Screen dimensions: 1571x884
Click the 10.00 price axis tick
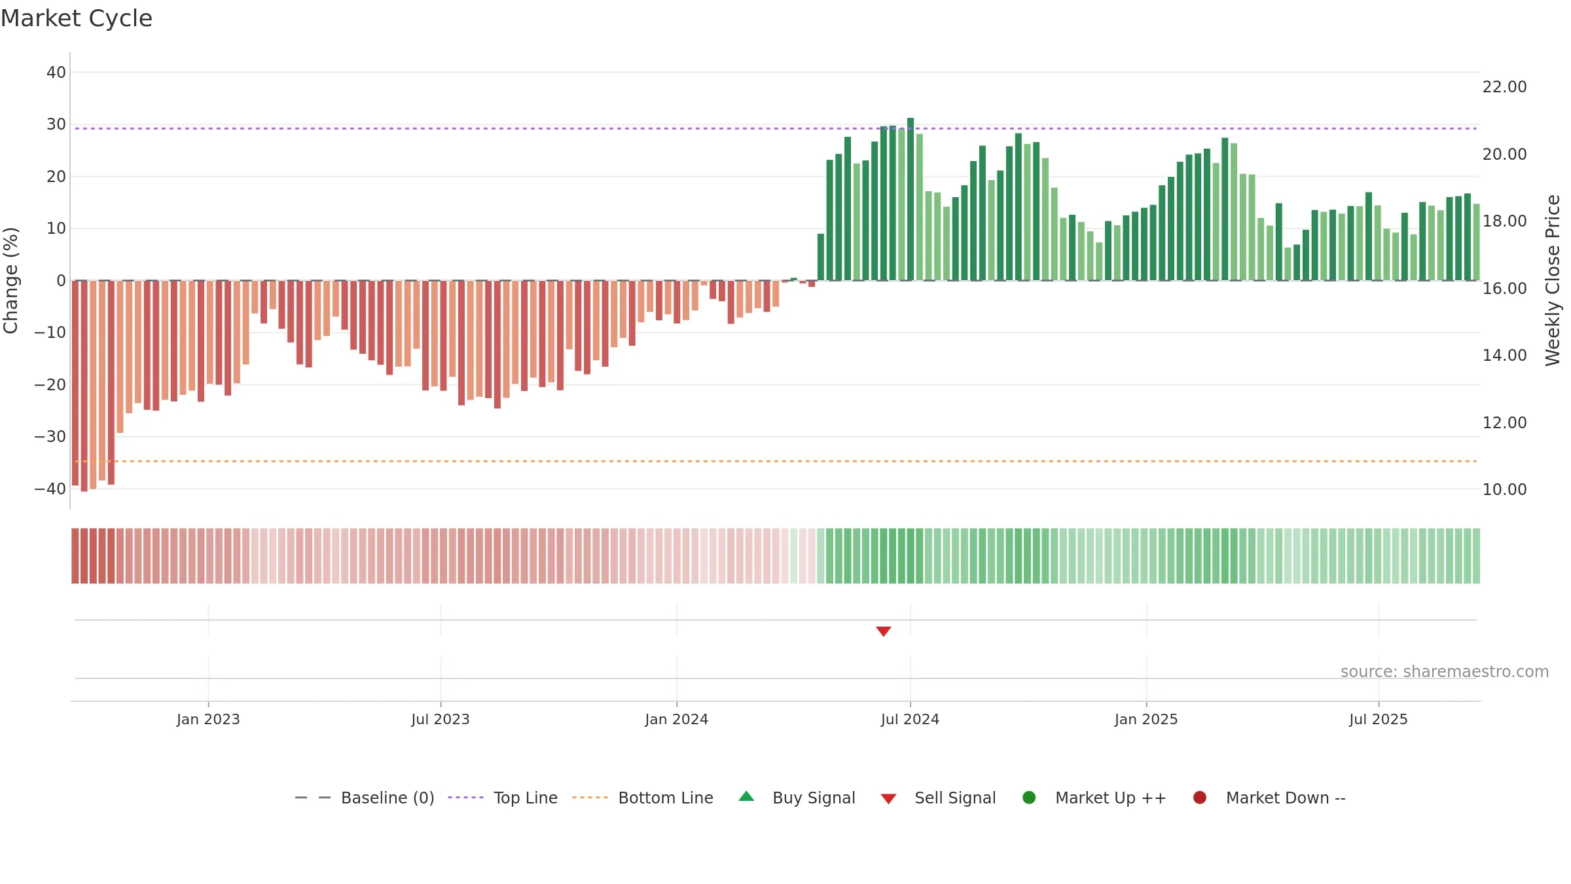click(1504, 490)
